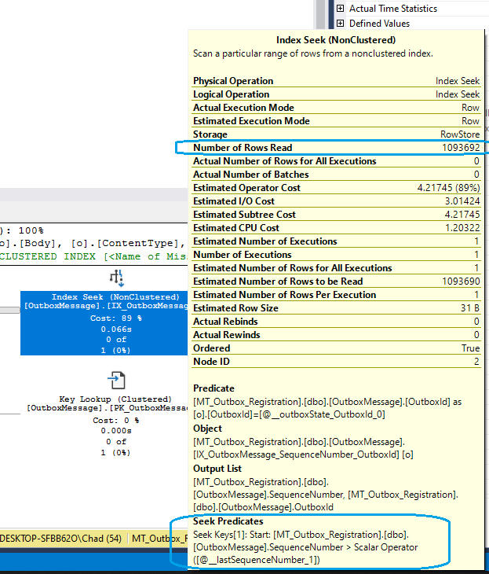Click the IX_OutboxMessage_SequenceNumber_OutboxId object text
Image resolution: width=489 pixels, height=574 pixels.
(297, 454)
